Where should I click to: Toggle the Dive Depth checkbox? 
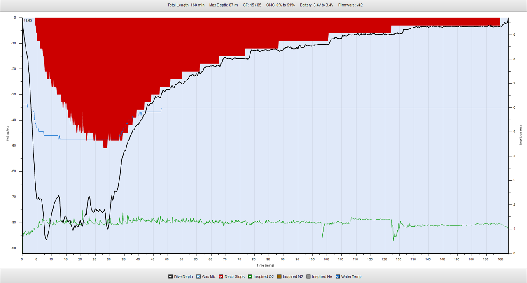[x=170, y=277]
